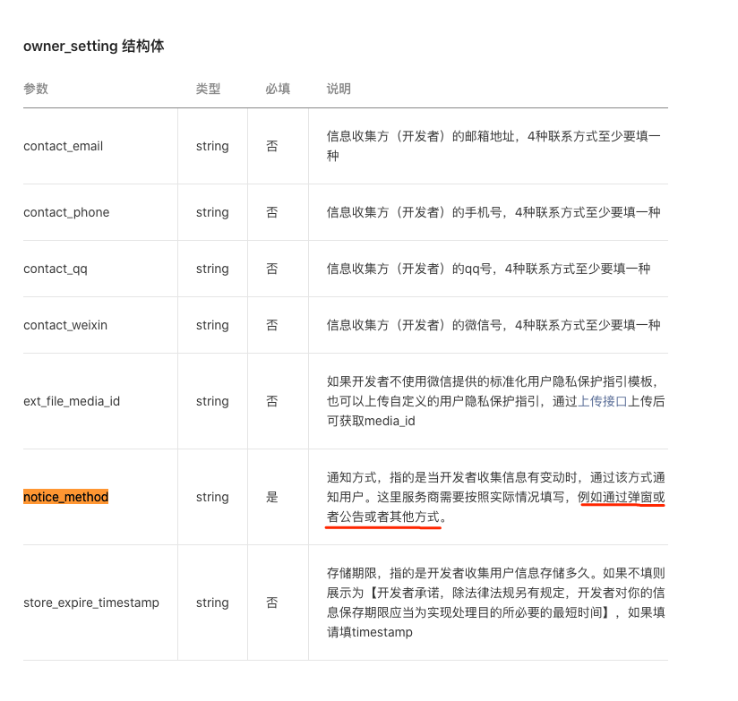Click the contact_phone parameter name

click(66, 213)
